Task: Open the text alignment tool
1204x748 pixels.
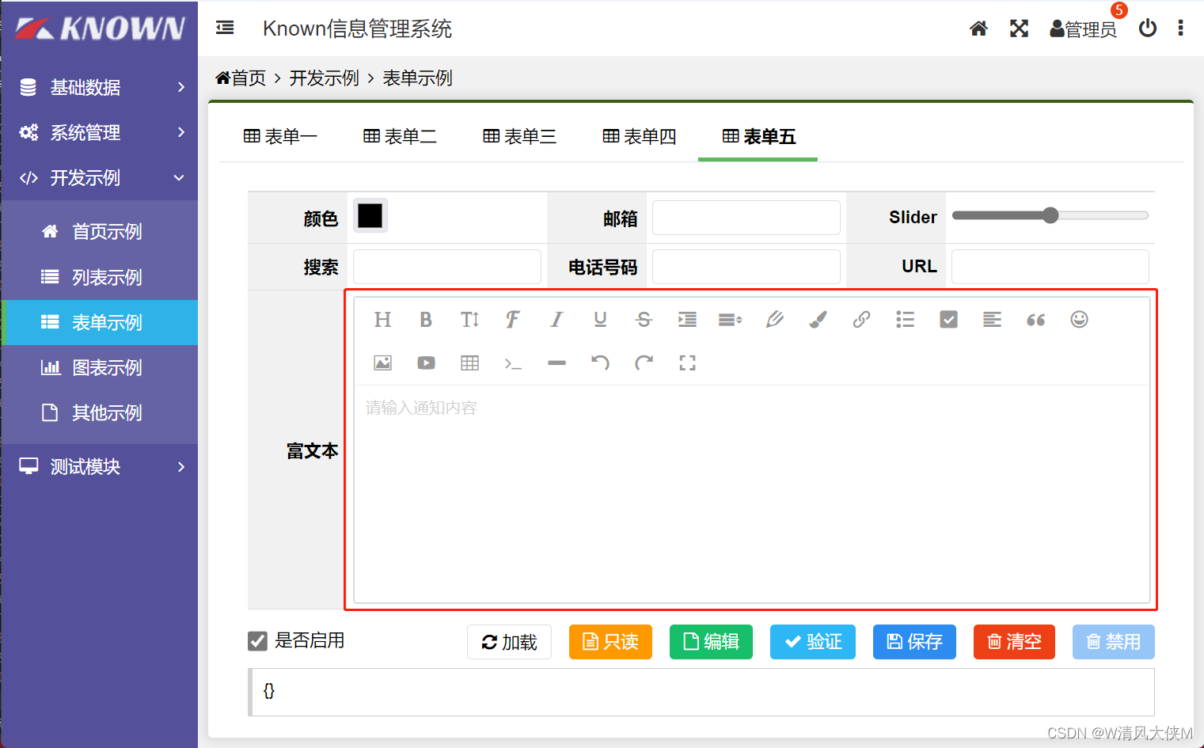Action: coord(992,320)
